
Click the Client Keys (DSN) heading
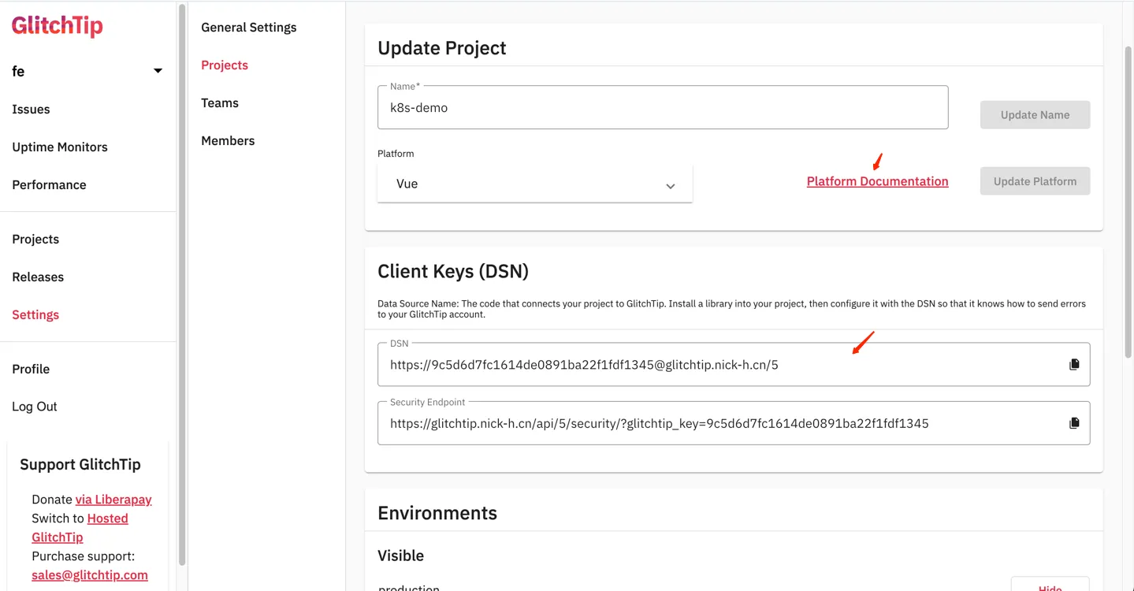pos(453,271)
